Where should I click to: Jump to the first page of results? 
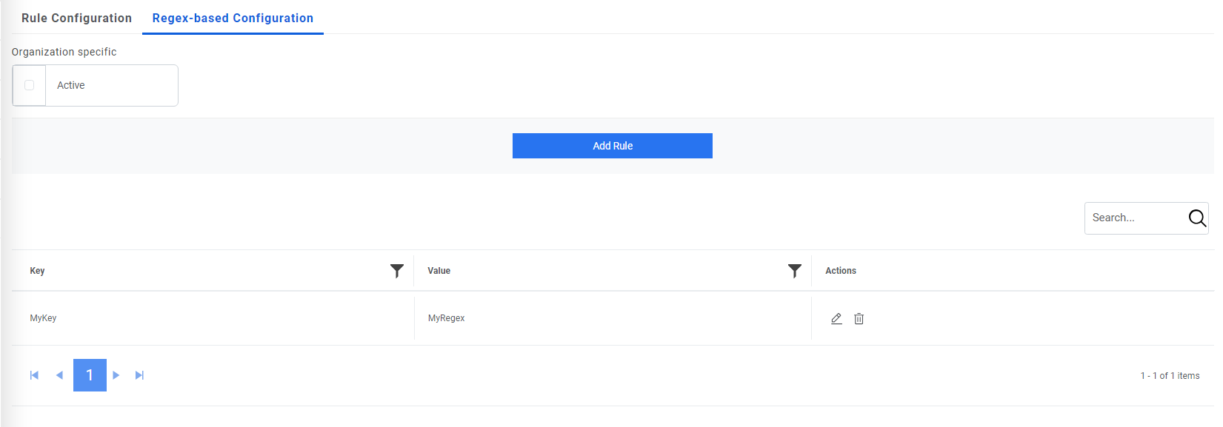(34, 375)
